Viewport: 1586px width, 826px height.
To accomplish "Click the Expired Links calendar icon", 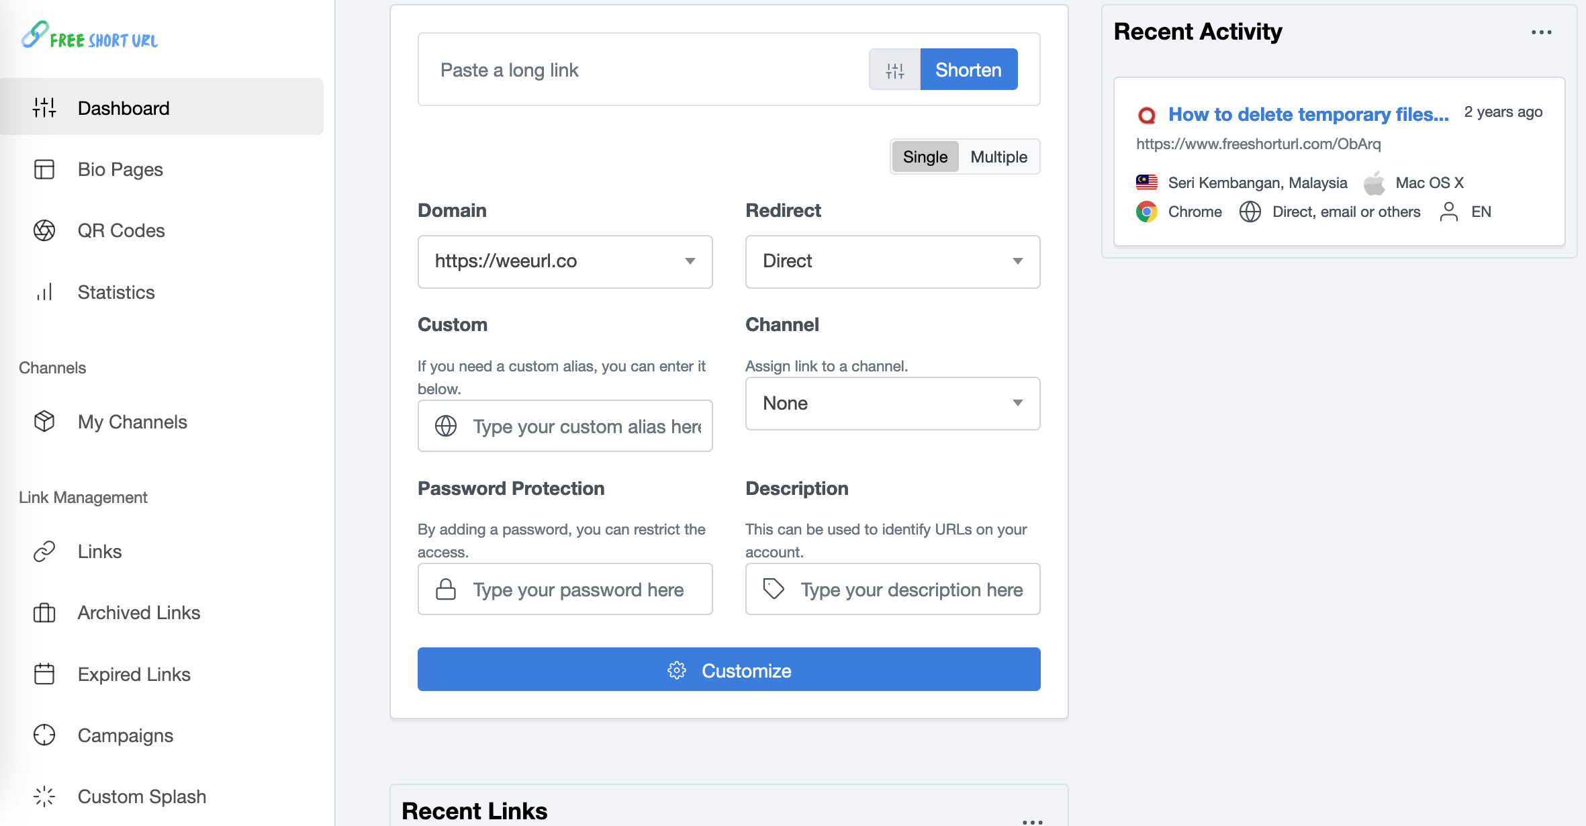I will [44, 674].
